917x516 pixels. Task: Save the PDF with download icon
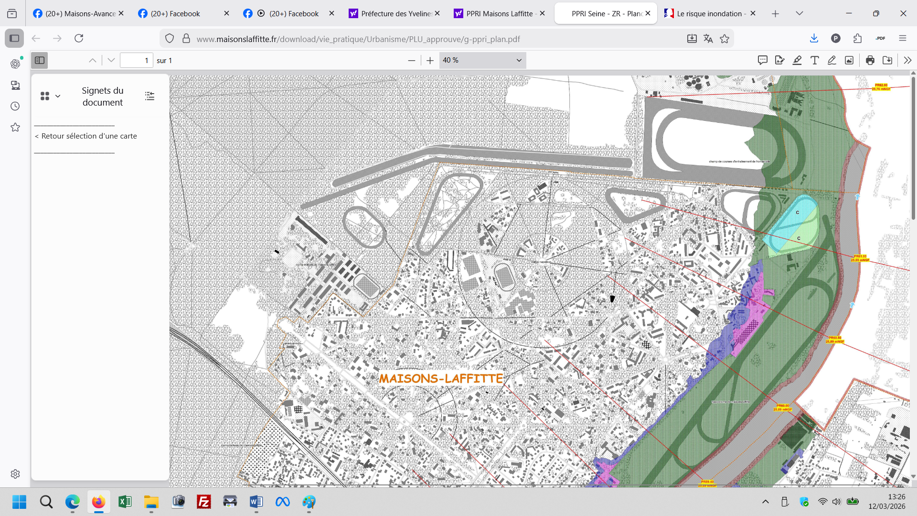(887, 60)
